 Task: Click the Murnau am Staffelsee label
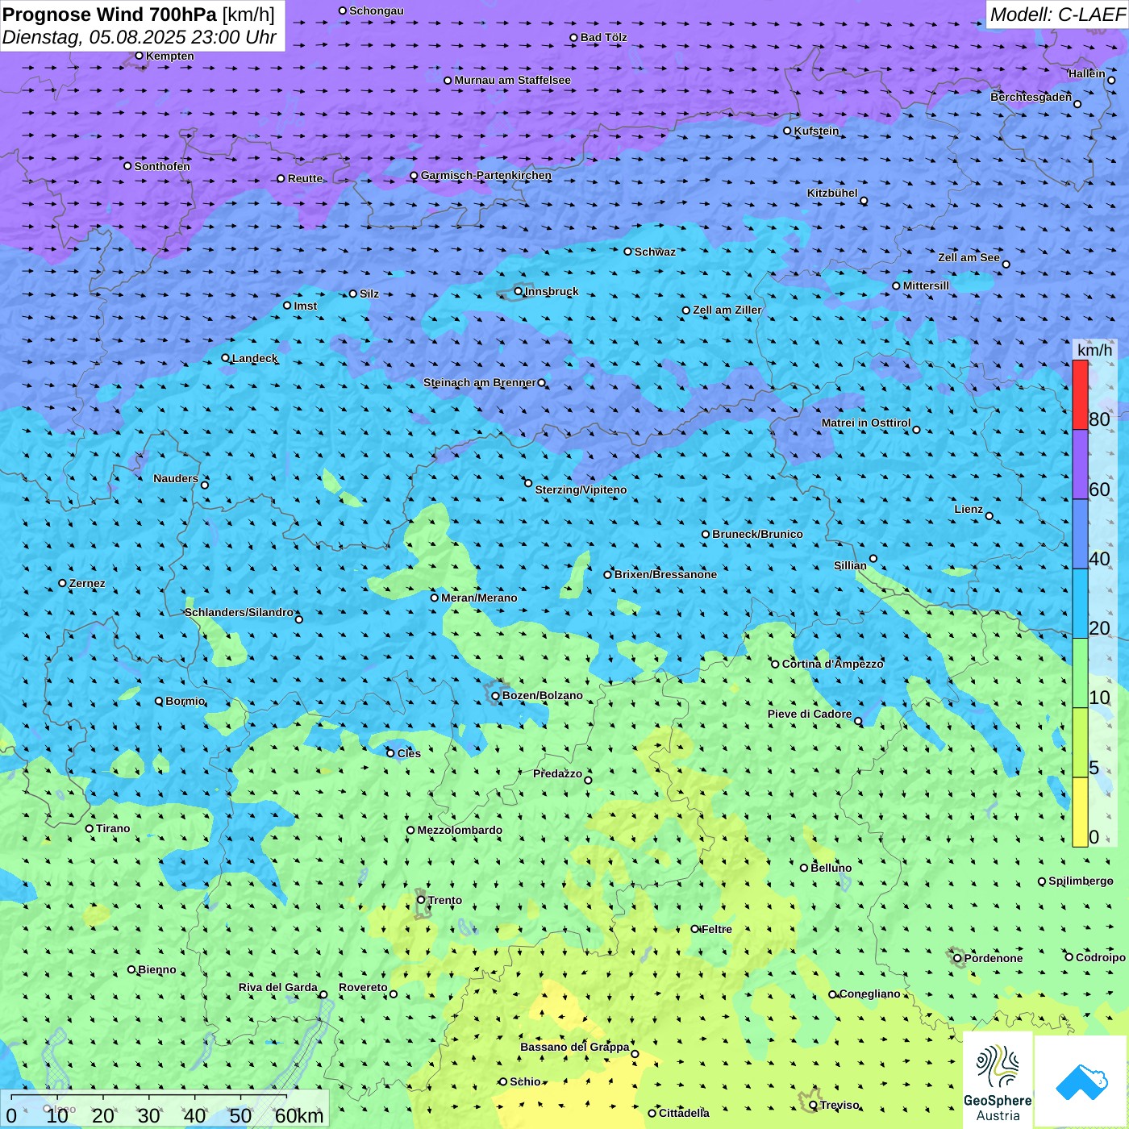(513, 80)
